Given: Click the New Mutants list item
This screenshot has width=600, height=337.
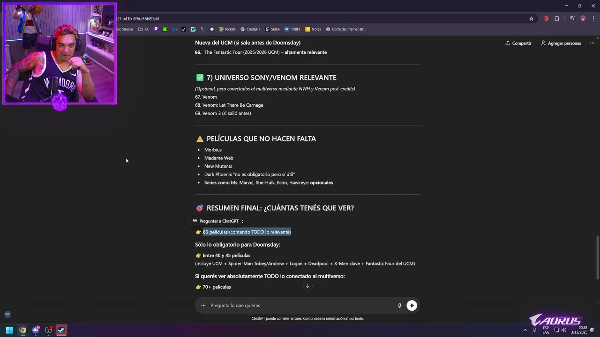Looking at the screenshot, I should [x=218, y=166].
